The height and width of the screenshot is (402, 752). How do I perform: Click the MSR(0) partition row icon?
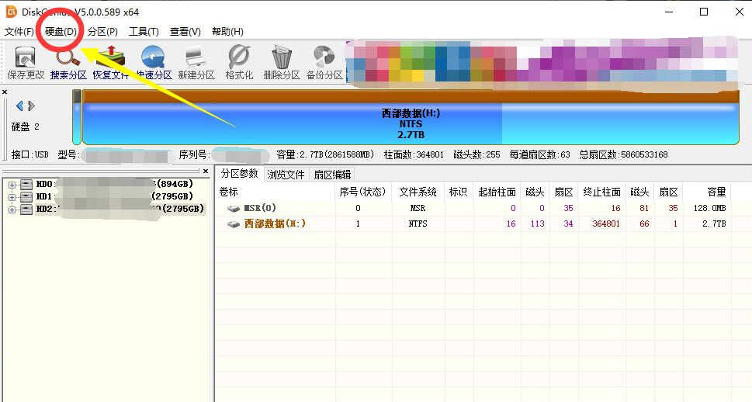pos(234,209)
